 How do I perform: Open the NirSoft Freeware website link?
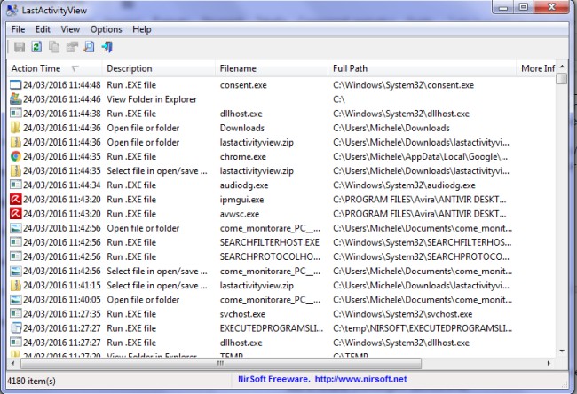[x=322, y=379]
